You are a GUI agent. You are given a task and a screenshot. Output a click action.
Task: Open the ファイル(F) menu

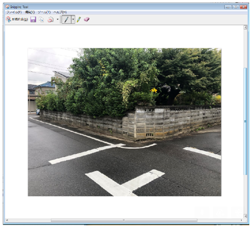click(14, 12)
